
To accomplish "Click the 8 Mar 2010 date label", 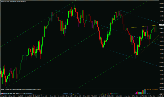I will tap(160, 96).
